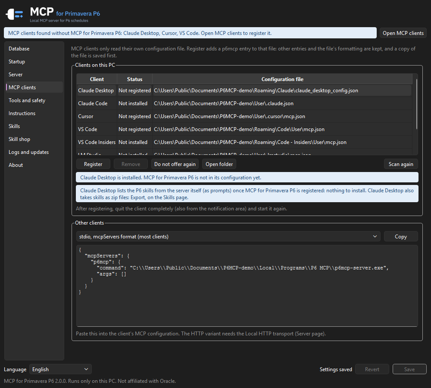
Task: Click Cursor's Not registered status cell
Action: click(x=134, y=116)
